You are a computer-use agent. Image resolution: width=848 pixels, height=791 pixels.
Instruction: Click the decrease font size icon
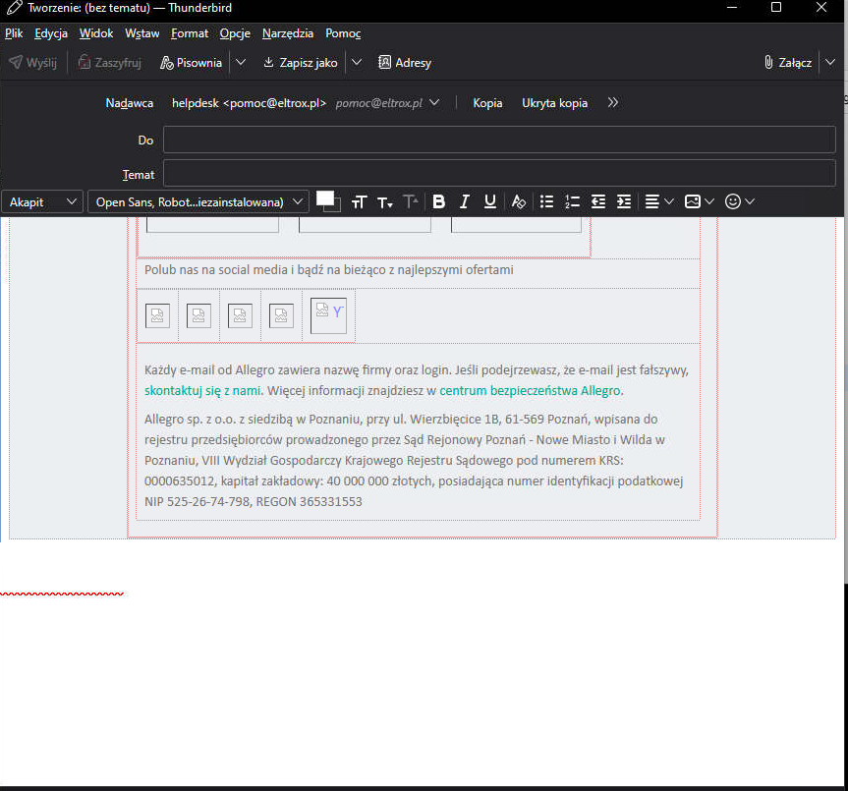click(x=385, y=201)
